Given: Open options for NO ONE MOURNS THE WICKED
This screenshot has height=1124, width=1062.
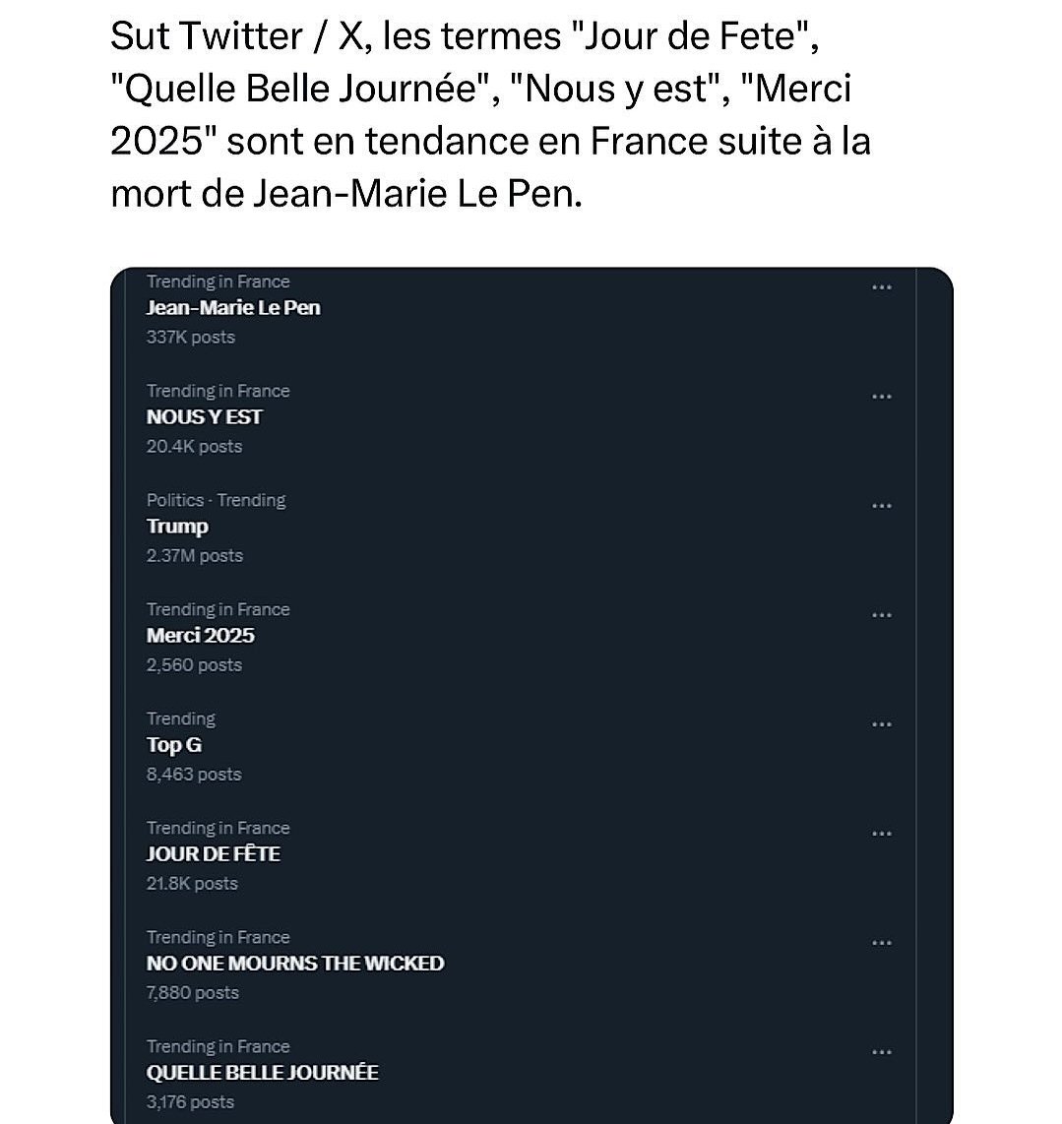Looking at the screenshot, I should tap(882, 943).
